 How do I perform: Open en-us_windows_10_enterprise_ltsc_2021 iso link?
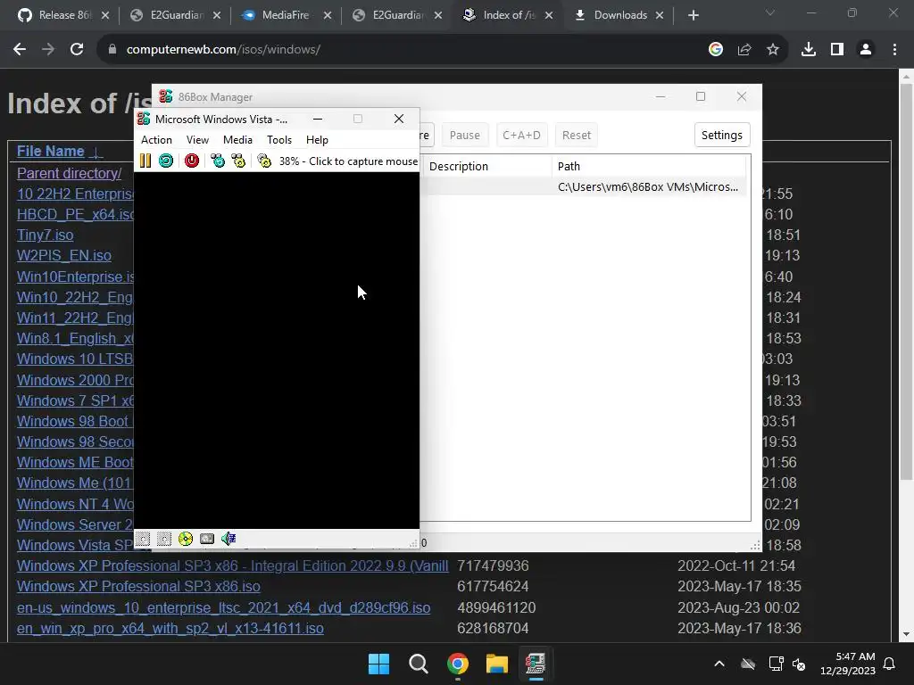(x=224, y=607)
